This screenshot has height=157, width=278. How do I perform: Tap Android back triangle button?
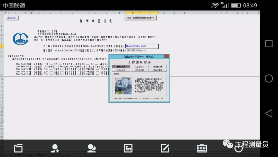(x=269, y=113)
